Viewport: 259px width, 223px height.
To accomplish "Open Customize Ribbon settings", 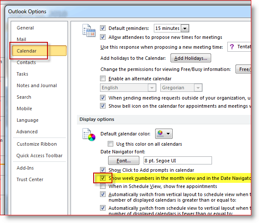I will (x=37, y=144).
